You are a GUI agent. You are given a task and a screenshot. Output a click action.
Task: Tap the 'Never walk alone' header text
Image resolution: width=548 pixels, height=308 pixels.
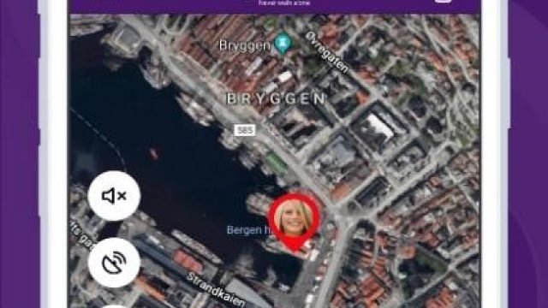283,3
